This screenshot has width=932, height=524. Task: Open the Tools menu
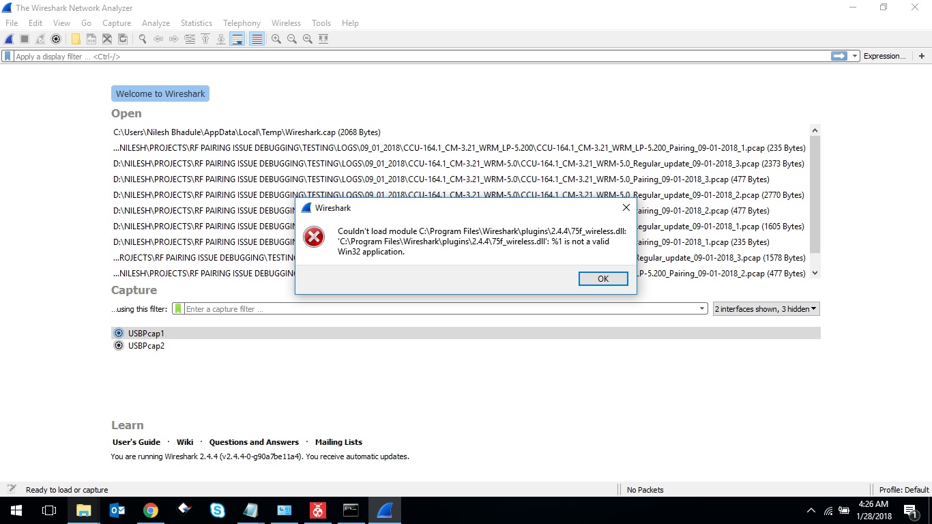click(x=321, y=23)
